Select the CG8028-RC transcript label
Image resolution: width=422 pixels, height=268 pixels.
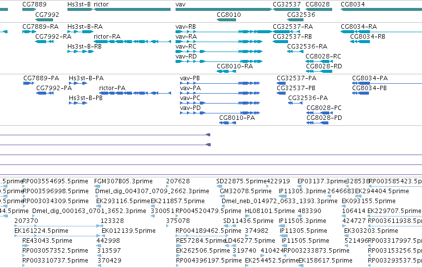(x=323, y=56)
